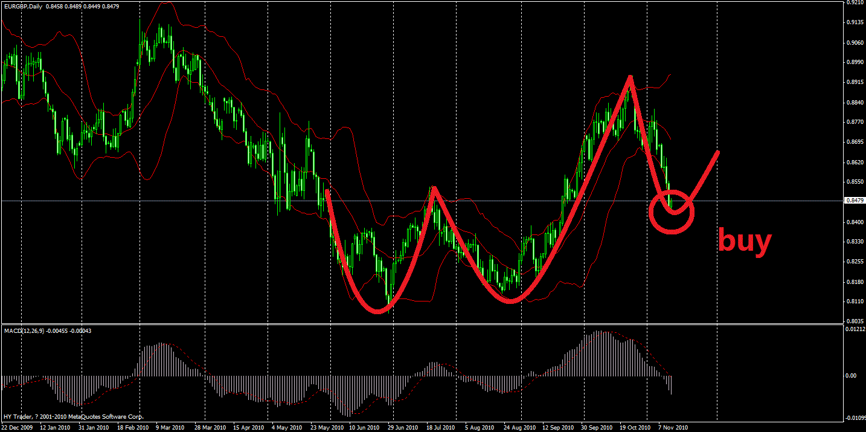Click the 15 Apr 2010 date label
Image resolution: width=866 pixels, height=432 pixels.
tap(249, 427)
